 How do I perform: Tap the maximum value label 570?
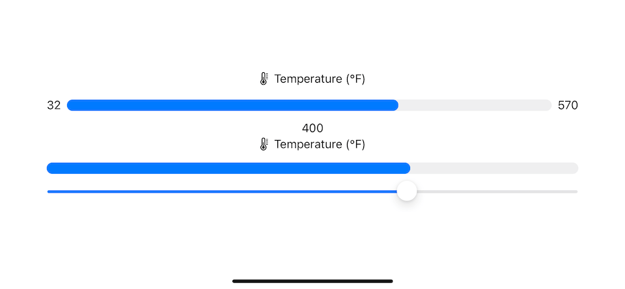pos(568,105)
